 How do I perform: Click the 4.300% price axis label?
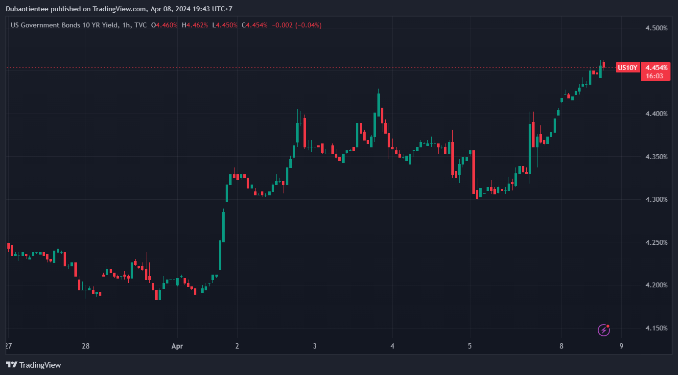[656, 200]
